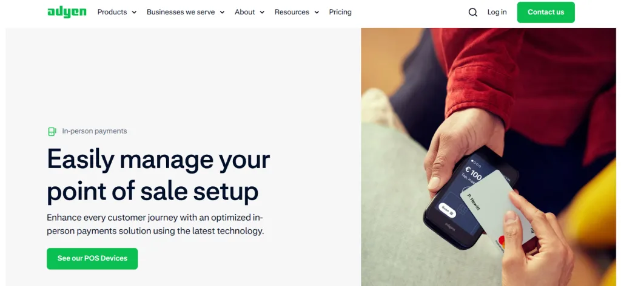Click the Mastercard logo on the card
The width and height of the screenshot is (621, 286).
click(x=502, y=240)
